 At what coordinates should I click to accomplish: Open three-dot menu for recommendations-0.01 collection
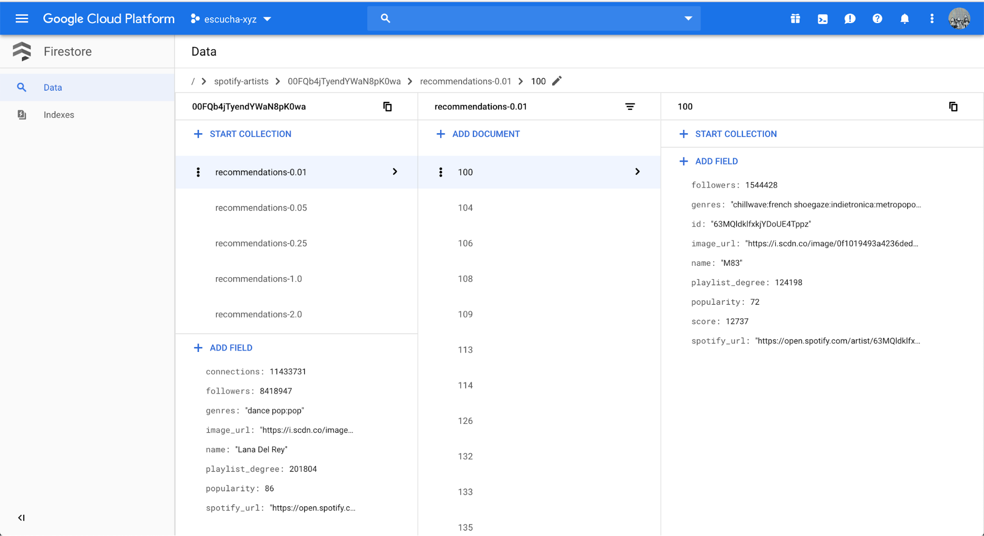pos(198,172)
